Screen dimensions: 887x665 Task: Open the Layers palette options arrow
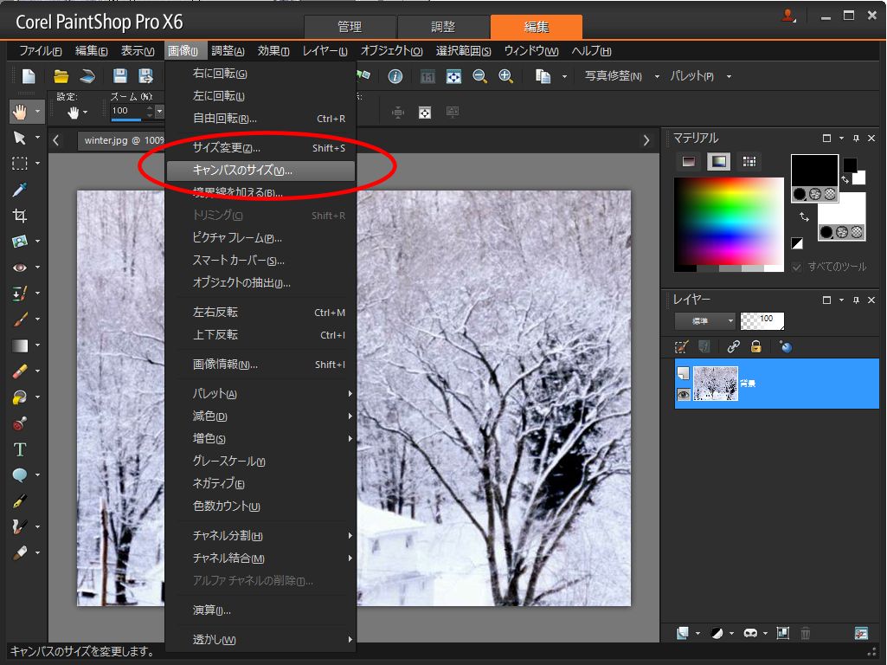coord(841,300)
